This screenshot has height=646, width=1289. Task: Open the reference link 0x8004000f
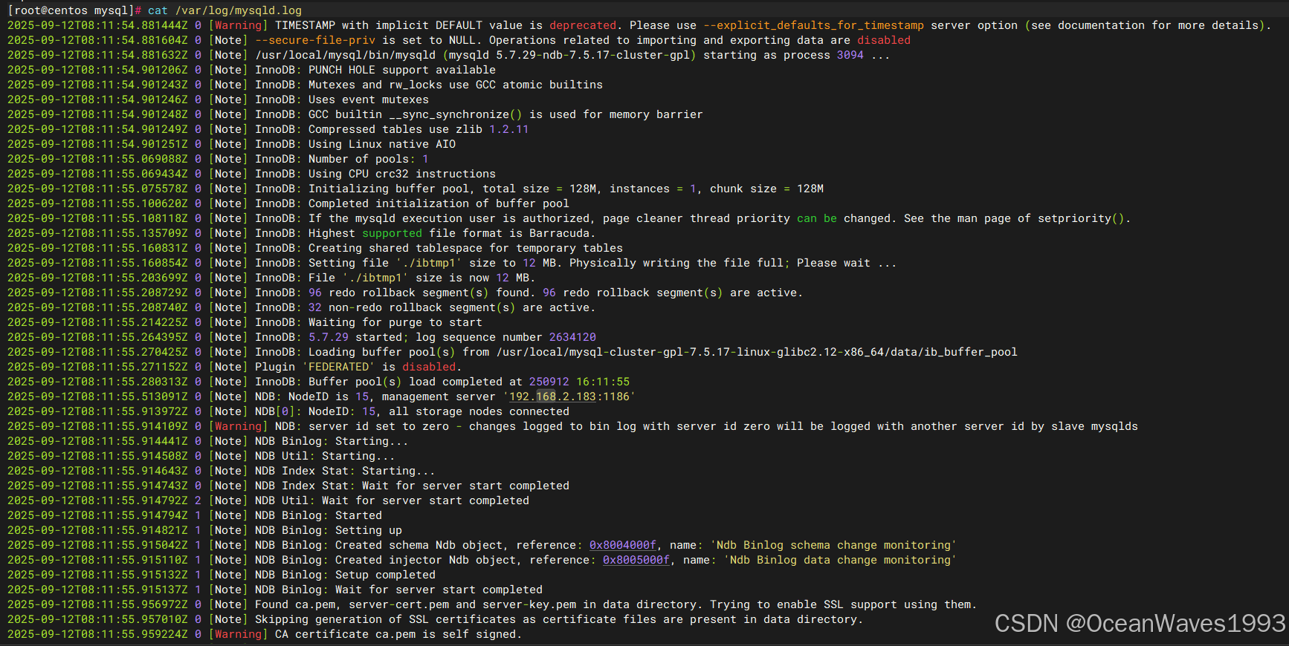623,545
